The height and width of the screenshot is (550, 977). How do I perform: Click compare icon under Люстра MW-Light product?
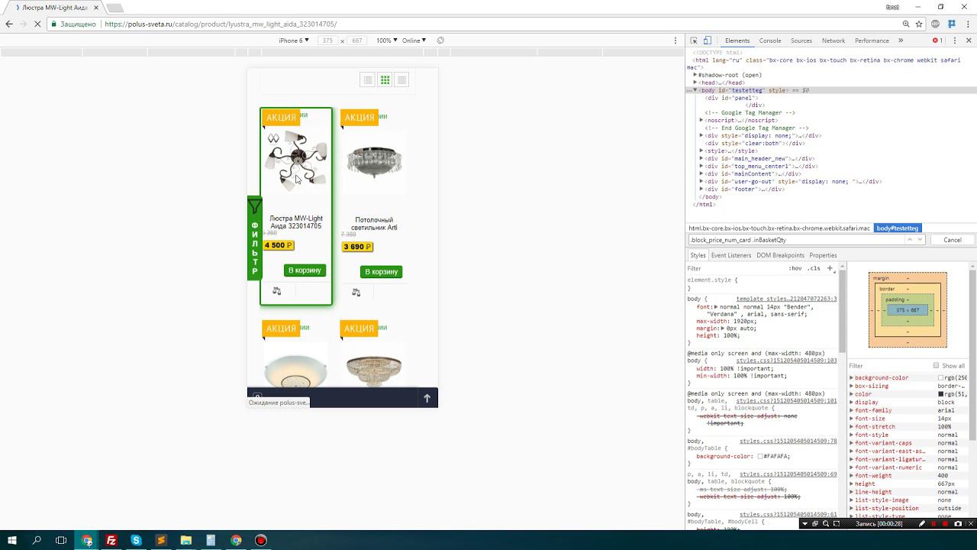click(x=276, y=291)
